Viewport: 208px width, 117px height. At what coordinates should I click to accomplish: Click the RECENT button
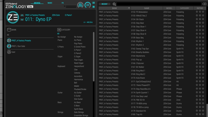click(105, 4)
